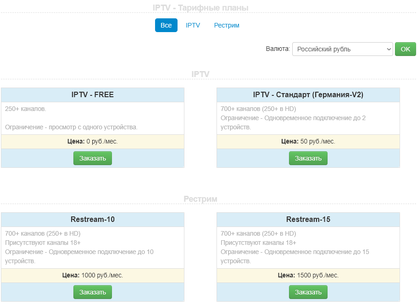Order the IPTV - Стандарт (Германия-V2) plan
Viewport: 417px width, 304px height.
click(x=308, y=158)
